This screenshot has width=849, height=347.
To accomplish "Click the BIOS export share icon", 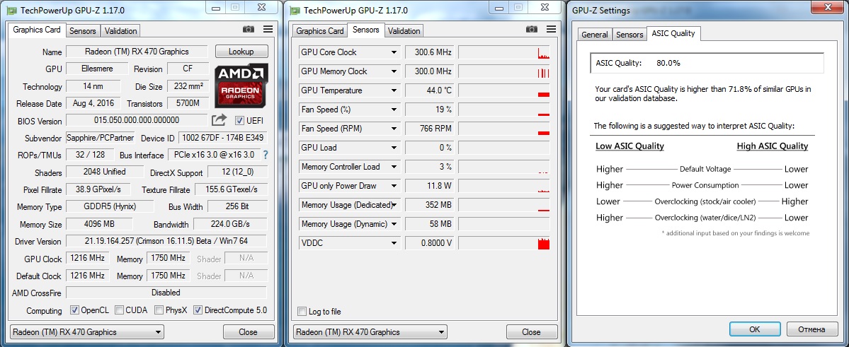I will [x=220, y=120].
